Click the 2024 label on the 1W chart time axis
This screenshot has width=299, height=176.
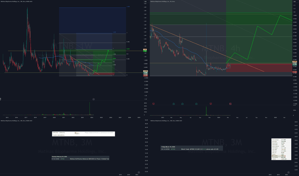[x=92, y=117]
